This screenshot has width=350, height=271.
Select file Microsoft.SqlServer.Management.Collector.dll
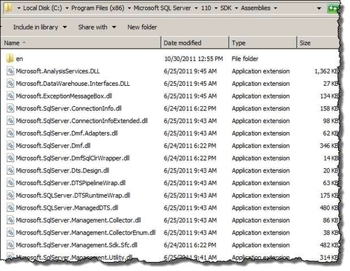coord(78,220)
